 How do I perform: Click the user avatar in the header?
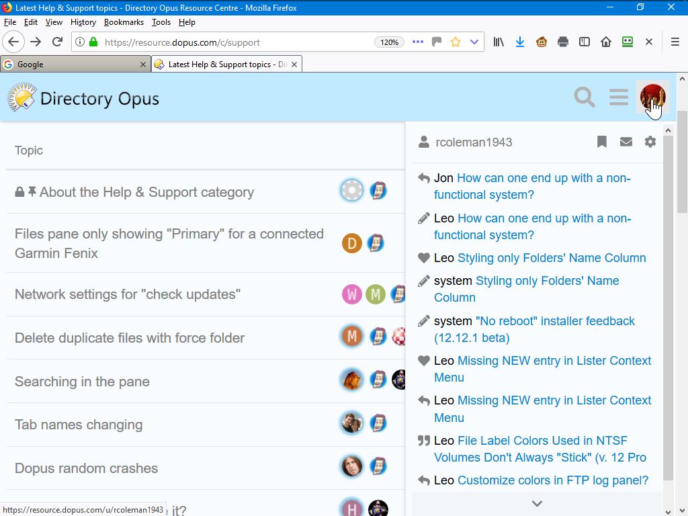tap(652, 97)
